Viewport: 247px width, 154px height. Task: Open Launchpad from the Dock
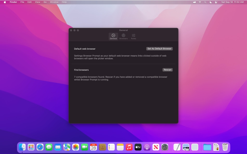pos(31,147)
